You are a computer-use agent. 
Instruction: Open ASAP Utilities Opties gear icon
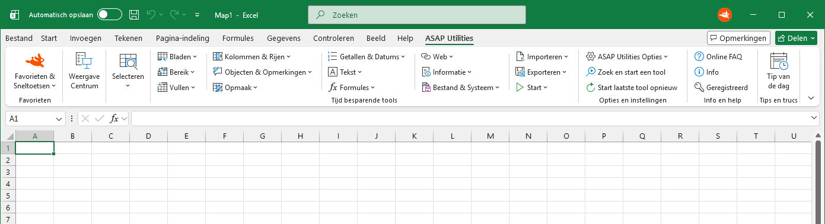click(x=591, y=57)
